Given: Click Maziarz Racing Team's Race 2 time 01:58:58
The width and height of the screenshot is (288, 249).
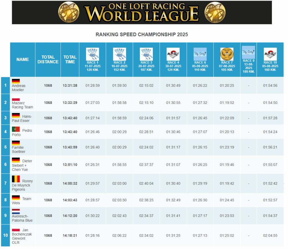Looking at the screenshot, I should (119, 103).
